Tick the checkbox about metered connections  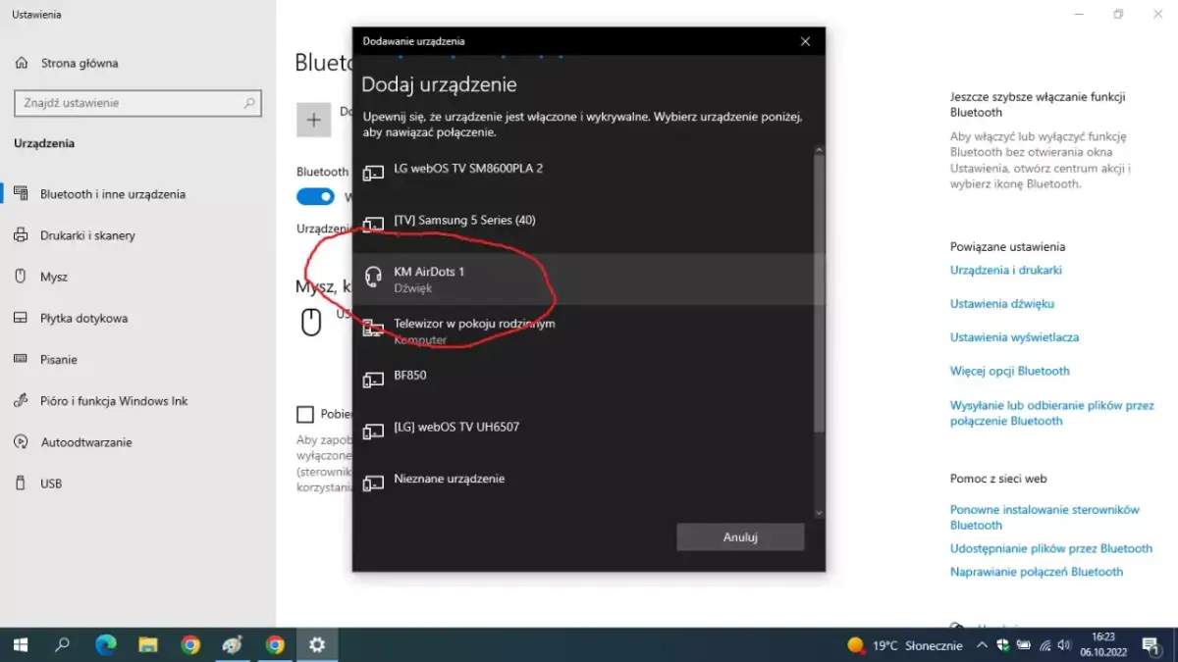click(x=305, y=414)
